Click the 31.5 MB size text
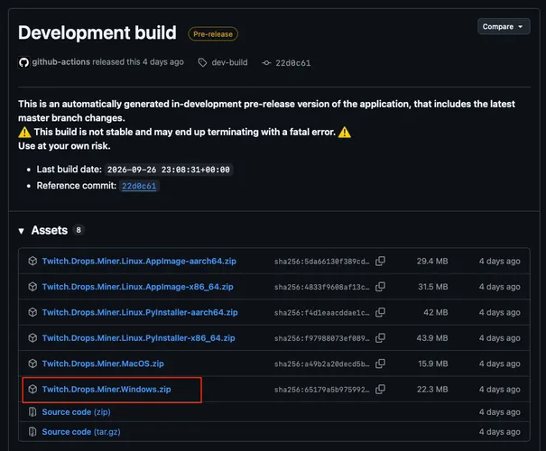The height and width of the screenshot is (451, 546). (433, 287)
